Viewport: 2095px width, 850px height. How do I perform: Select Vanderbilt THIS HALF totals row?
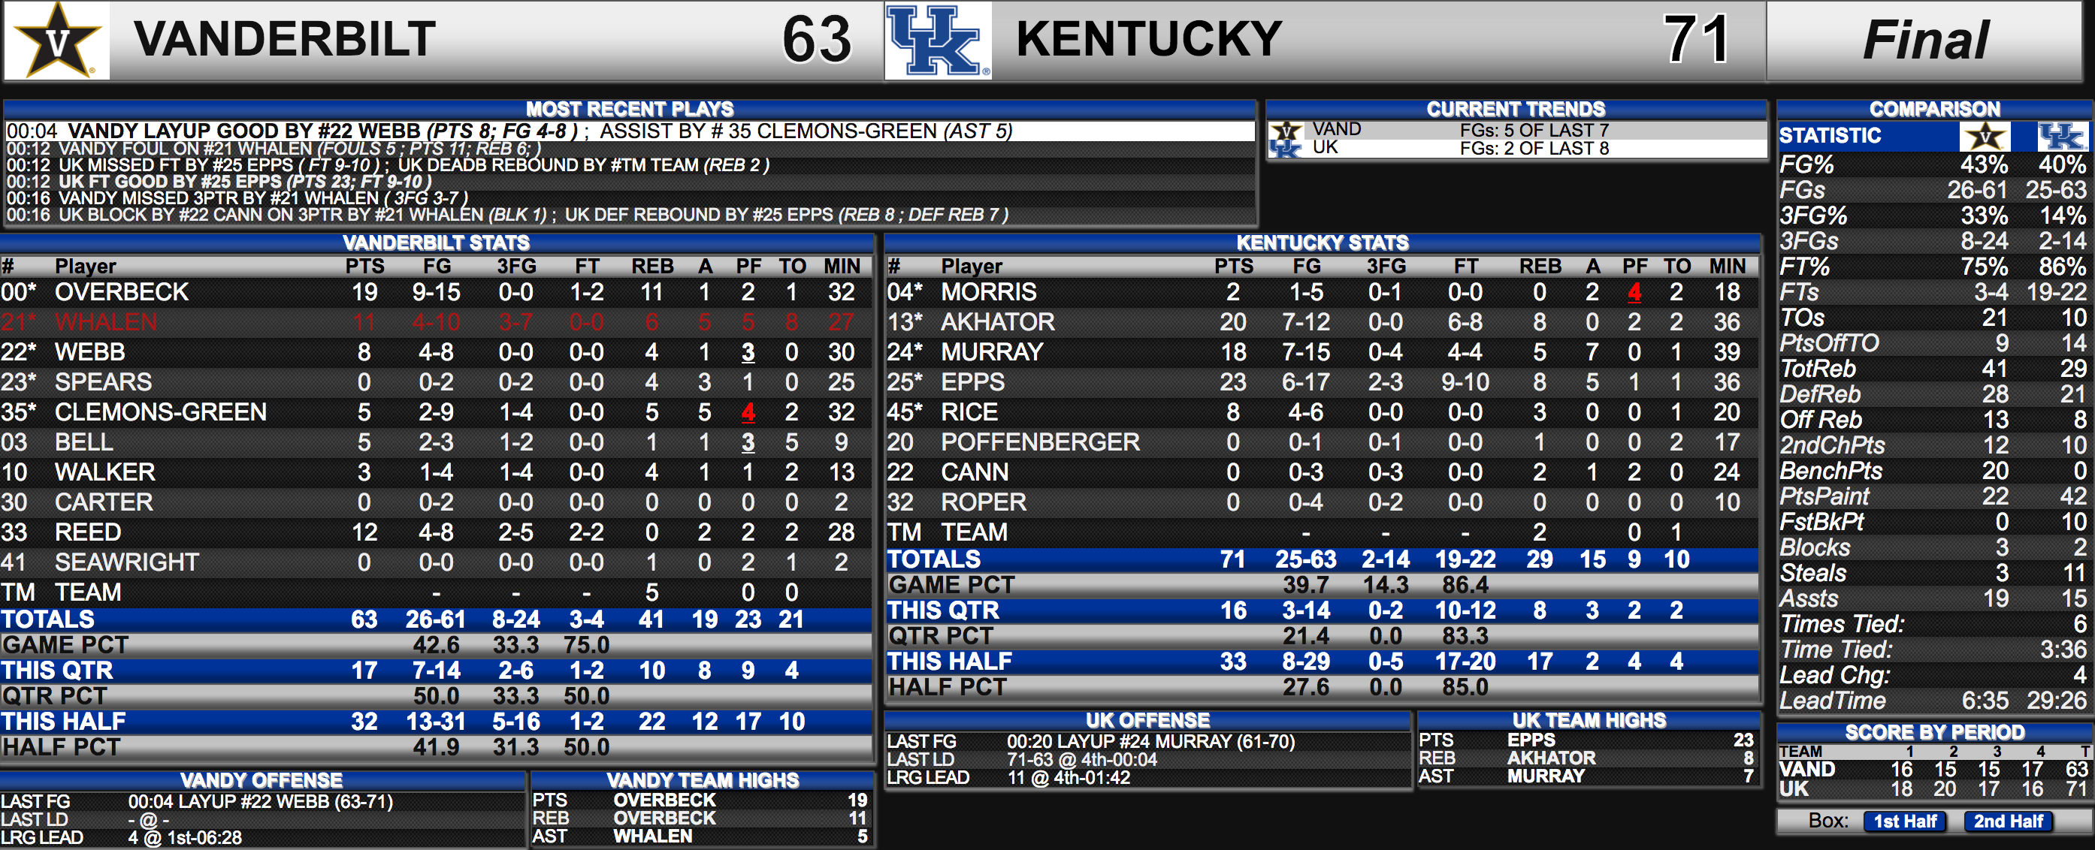(436, 722)
